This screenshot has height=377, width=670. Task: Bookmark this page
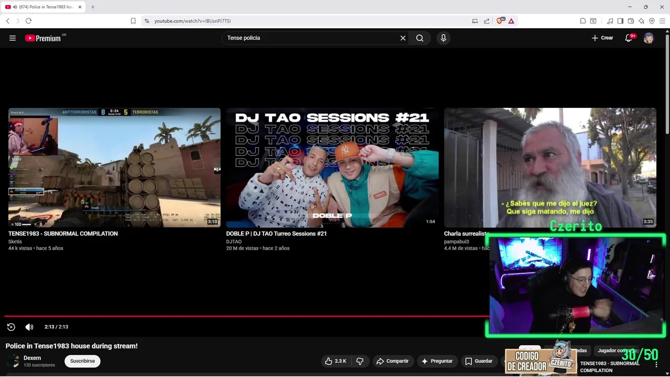pos(133,21)
